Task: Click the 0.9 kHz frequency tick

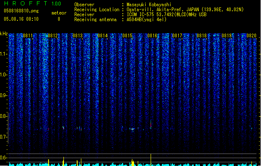Action: [x=4, y=95]
